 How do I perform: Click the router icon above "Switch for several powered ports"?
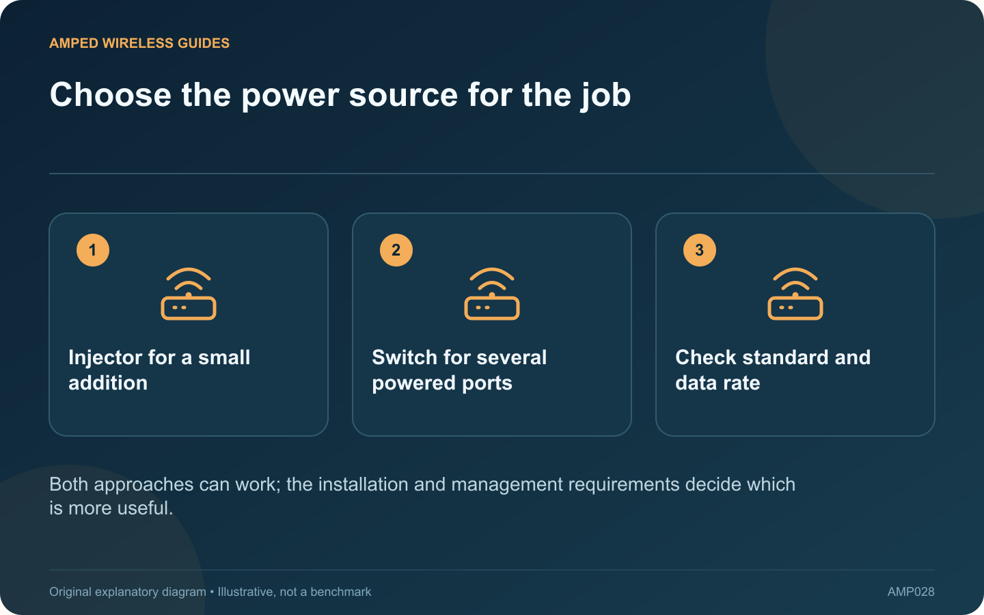pos(492,294)
